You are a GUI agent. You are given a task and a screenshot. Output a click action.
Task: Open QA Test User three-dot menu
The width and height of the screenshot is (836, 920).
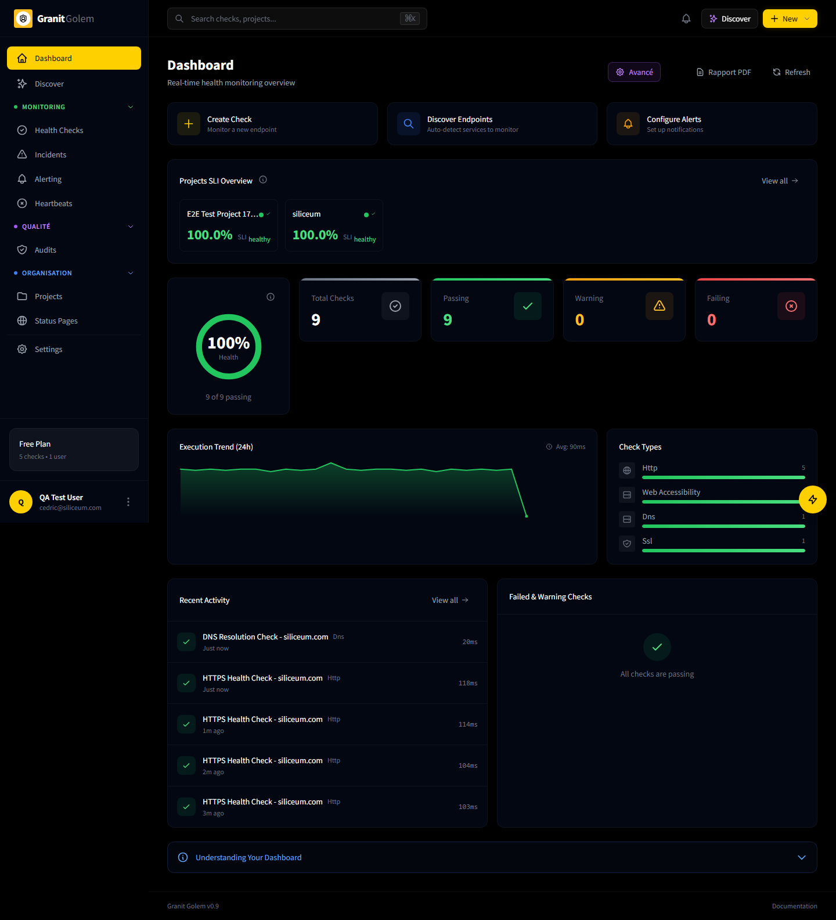[128, 502]
